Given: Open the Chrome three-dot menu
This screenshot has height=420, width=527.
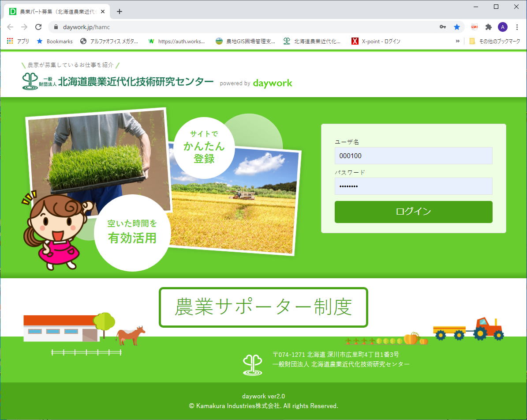Looking at the screenshot, I should coord(517,27).
